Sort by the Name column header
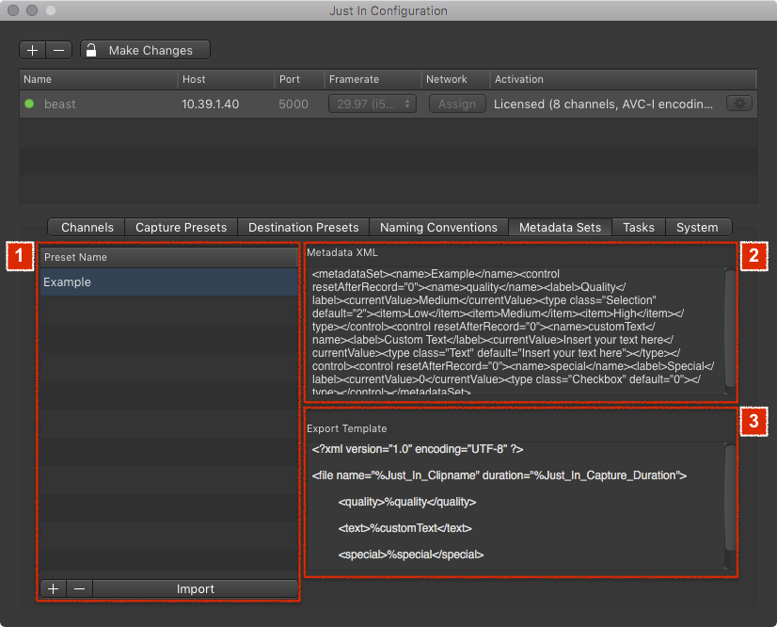 tap(98, 79)
